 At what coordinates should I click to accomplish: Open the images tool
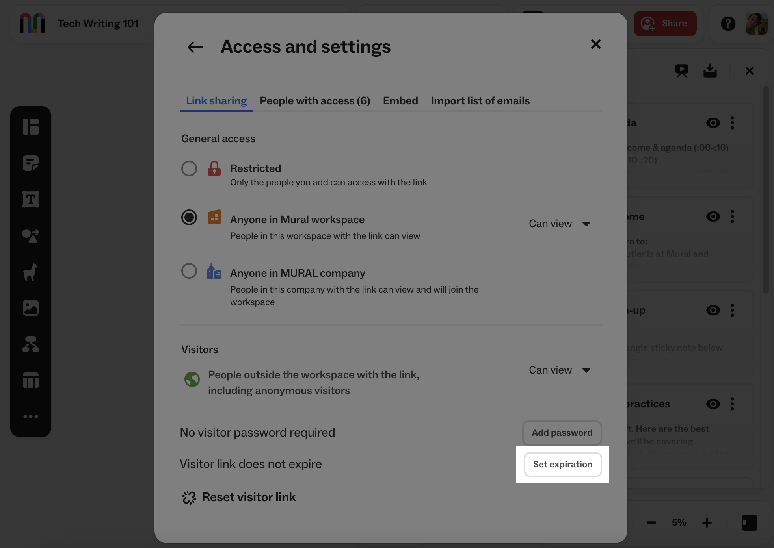tap(31, 307)
